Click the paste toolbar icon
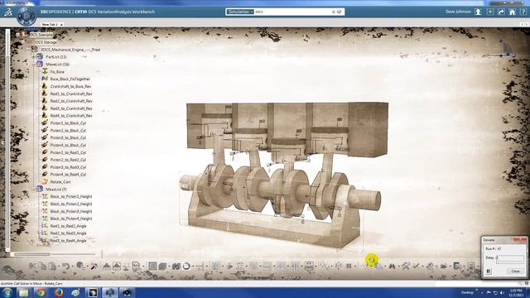The image size is (530, 298). point(52,267)
